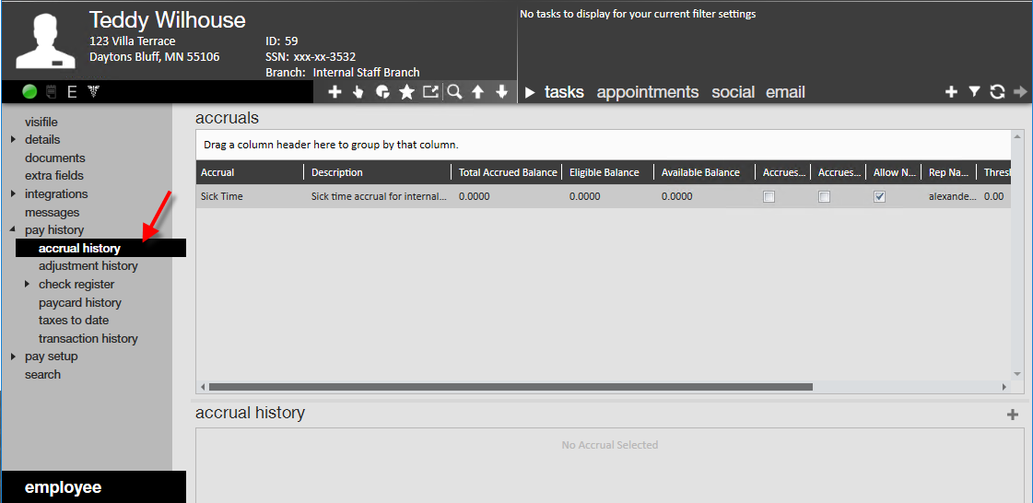The height and width of the screenshot is (503, 1033).
Task: Click the Rep Na... column header
Action: coord(948,172)
